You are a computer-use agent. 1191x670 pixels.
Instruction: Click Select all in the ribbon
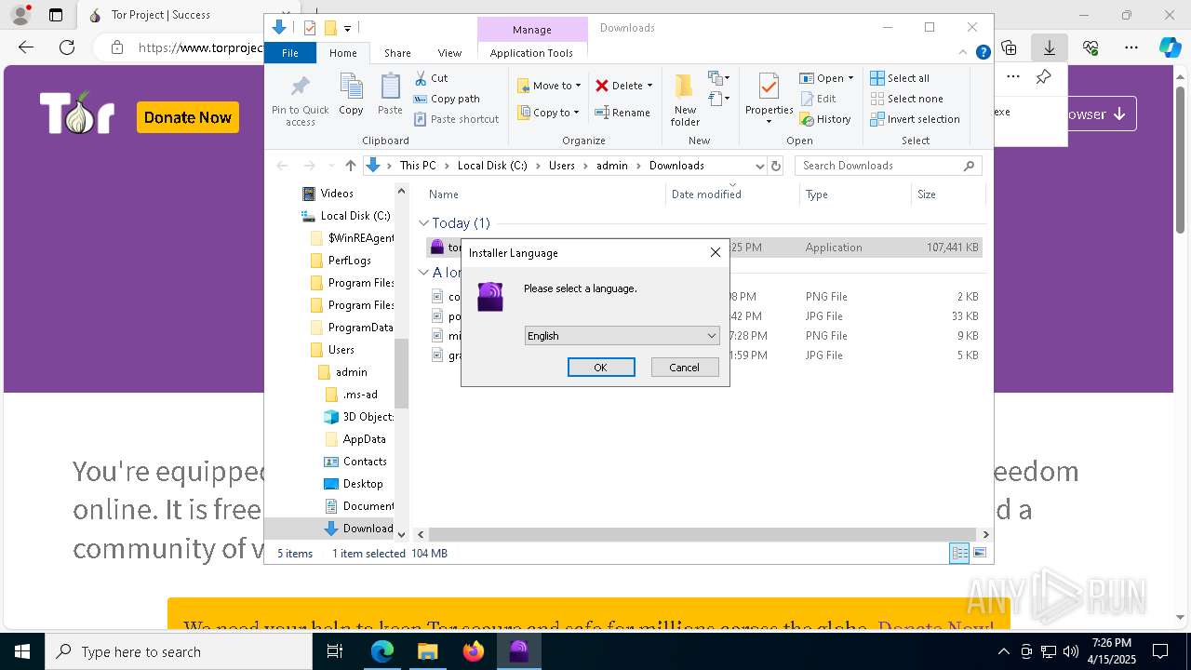[x=900, y=78]
